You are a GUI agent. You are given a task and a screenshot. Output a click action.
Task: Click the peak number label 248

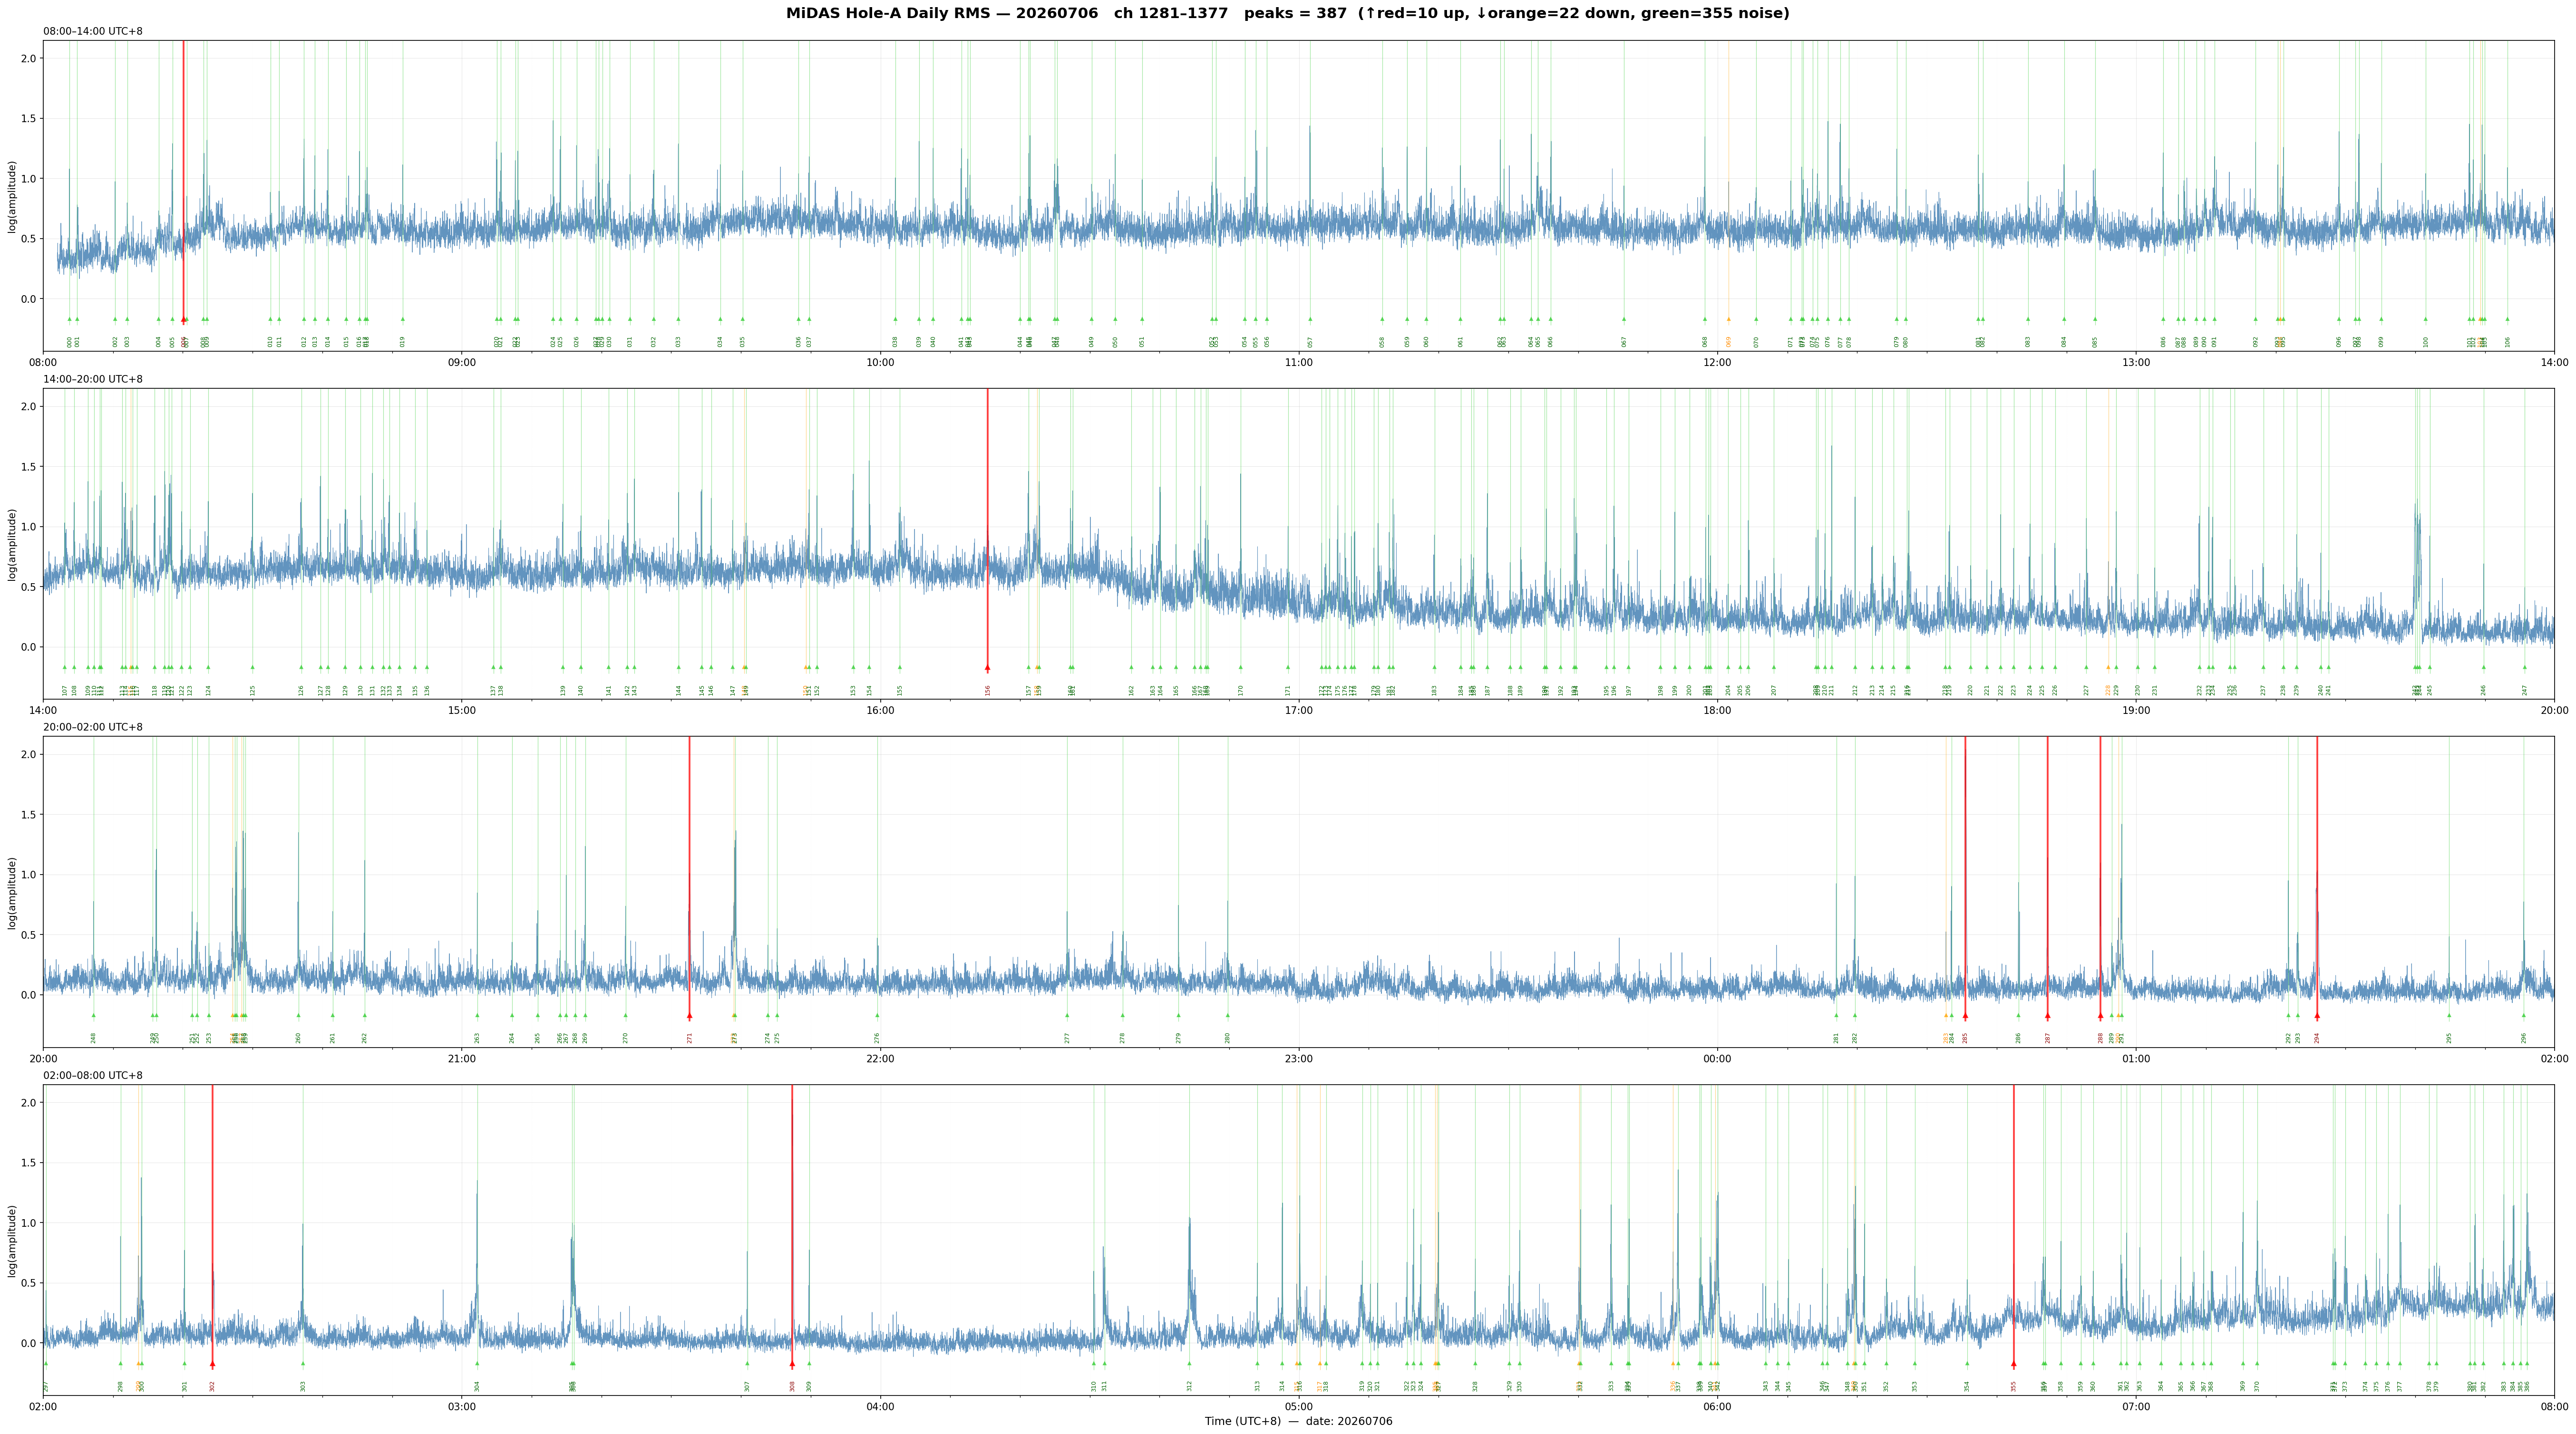tap(94, 1038)
